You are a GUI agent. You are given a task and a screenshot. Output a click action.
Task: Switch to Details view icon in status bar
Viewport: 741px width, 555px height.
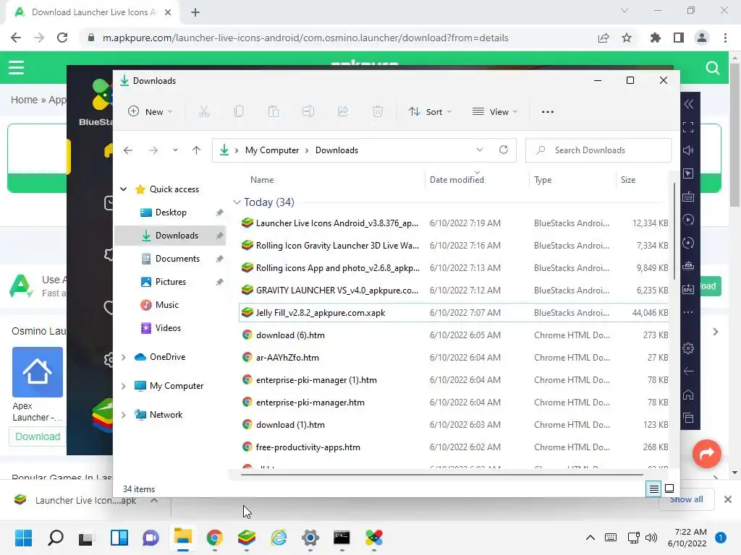[x=653, y=489]
